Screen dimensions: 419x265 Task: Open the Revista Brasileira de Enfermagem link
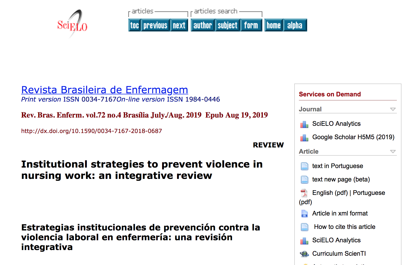104,90
